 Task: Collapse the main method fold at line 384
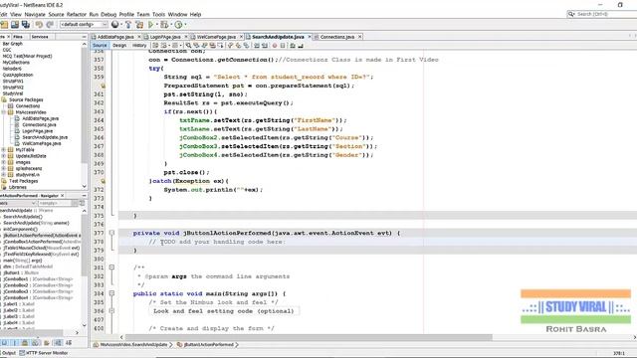(x=111, y=293)
